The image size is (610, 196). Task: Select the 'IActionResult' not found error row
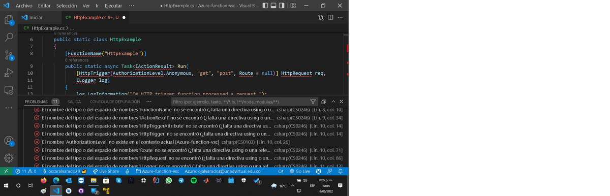click(x=183, y=118)
